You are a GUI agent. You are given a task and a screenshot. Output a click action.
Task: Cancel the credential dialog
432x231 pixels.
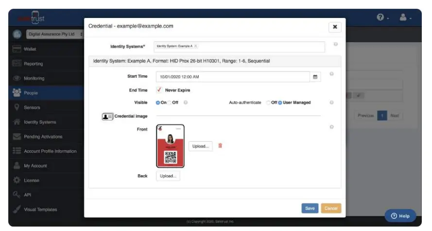331,209
